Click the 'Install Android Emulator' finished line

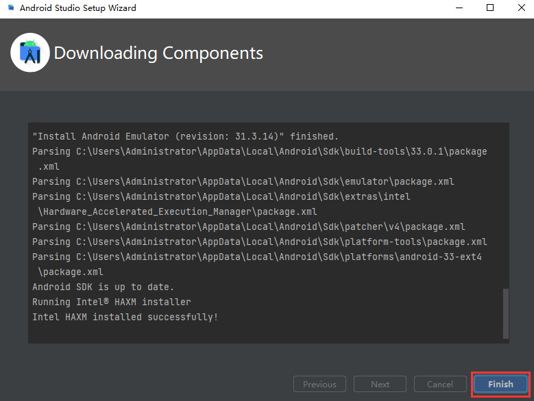tap(185, 136)
